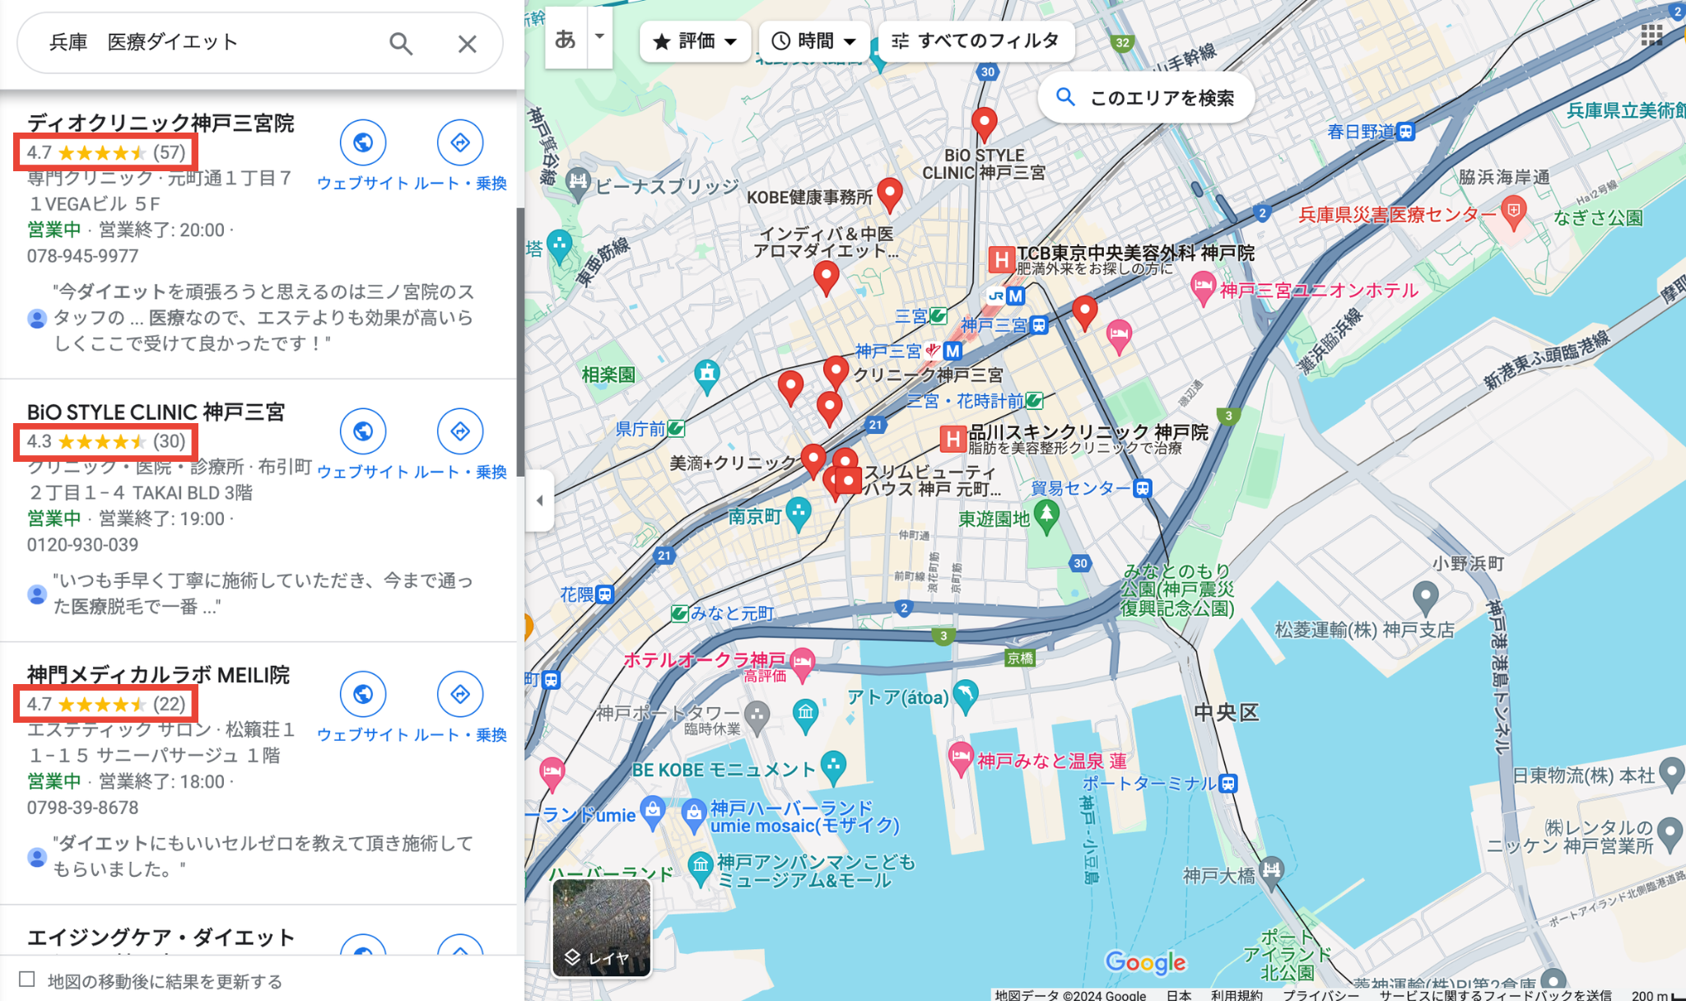The image size is (1686, 1001).
Task: Click phone number 0798-39-8678
Action: (82, 808)
